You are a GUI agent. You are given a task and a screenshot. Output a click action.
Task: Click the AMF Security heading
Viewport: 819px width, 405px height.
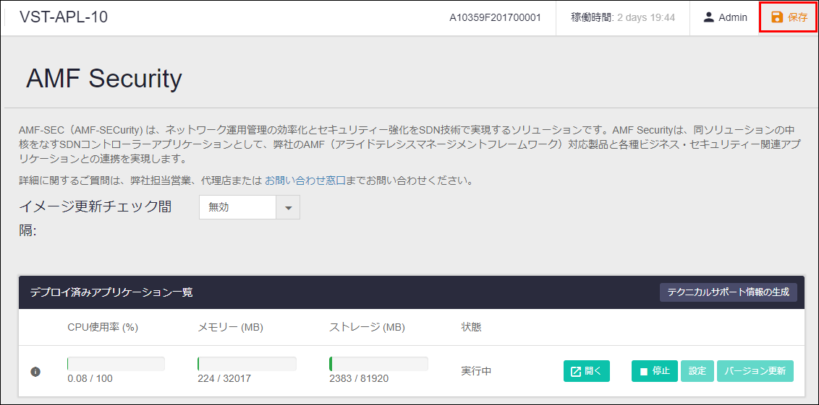click(x=104, y=79)
